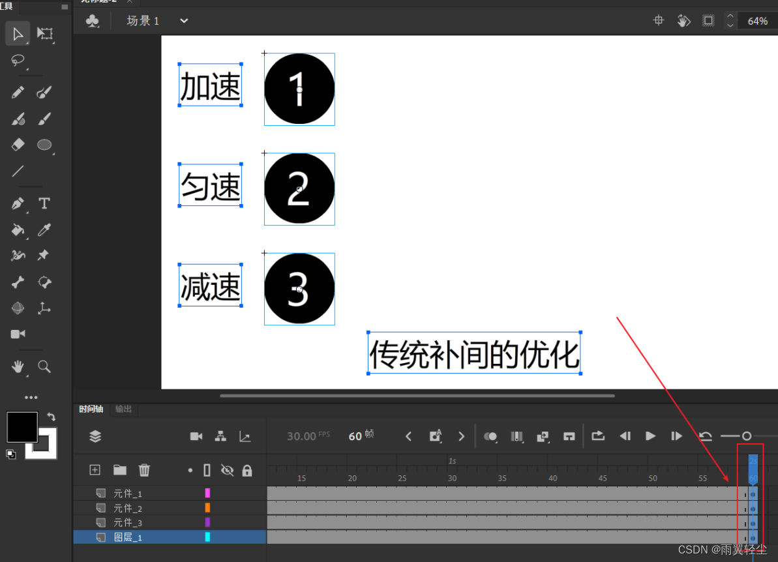Toggle loop playback

[x=598, y=436]
